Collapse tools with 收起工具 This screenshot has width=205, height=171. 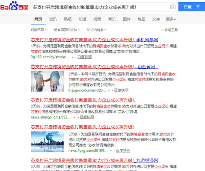(x=169, y=30)
